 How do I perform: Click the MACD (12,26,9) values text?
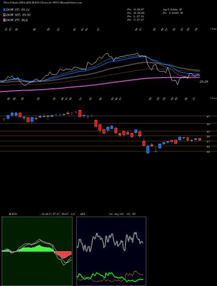pos(57,214)
